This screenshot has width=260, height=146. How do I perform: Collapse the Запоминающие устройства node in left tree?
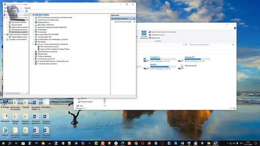click(x=4, y=34)
